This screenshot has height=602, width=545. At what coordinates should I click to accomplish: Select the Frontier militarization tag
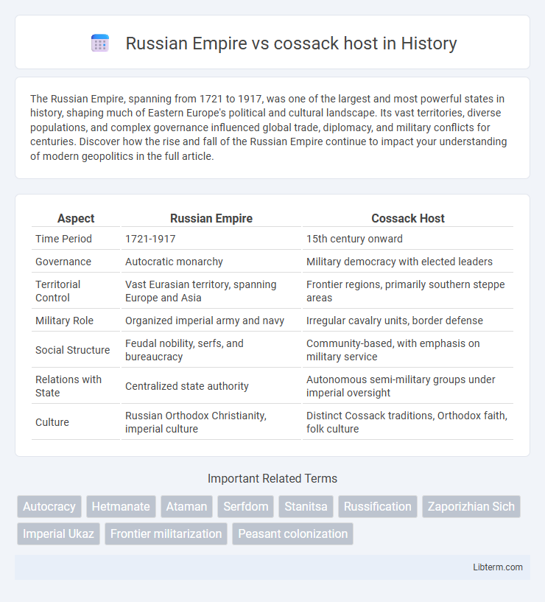[x=166, y=533]
